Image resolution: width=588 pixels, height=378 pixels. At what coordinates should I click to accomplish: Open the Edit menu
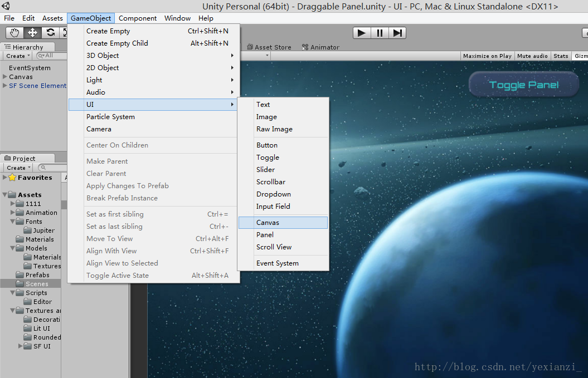click(28, 18)
